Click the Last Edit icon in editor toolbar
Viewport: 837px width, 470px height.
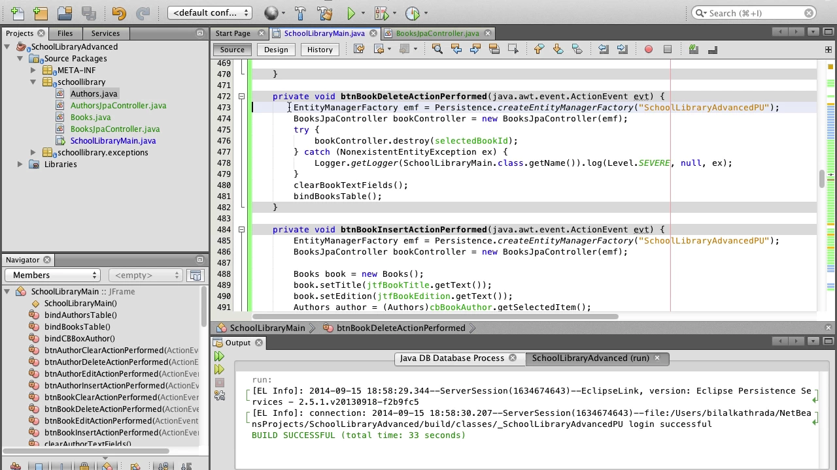(358, 49)
